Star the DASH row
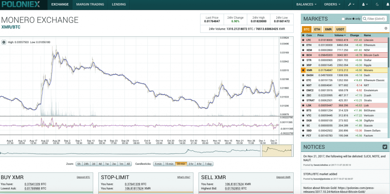This screenshot has height=194, width=390. coord(303,75)
